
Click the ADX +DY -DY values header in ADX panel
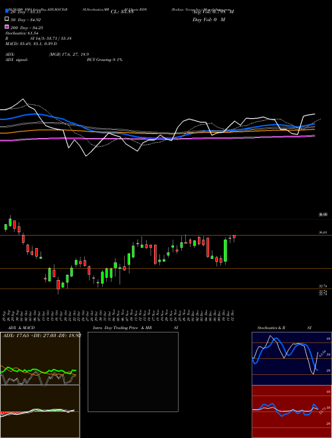coord(42,335)
